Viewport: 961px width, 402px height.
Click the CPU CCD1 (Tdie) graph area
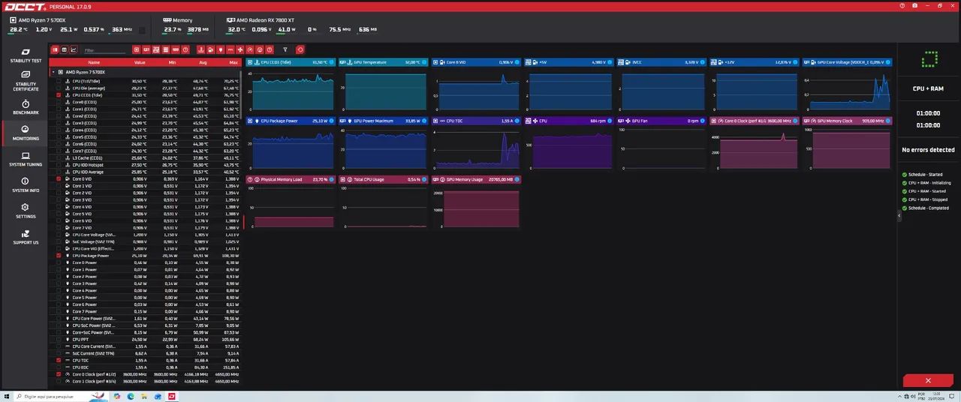point(291,90)
